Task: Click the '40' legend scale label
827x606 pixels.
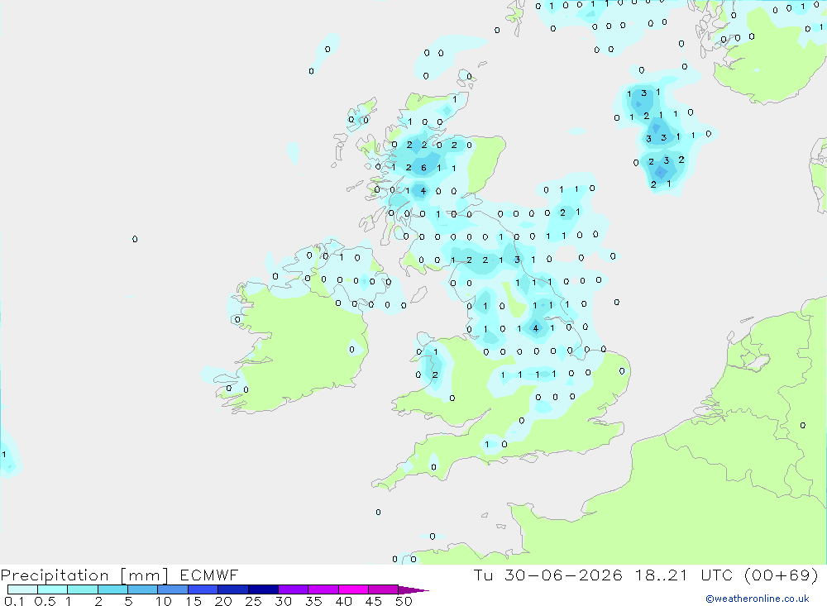Action: point(343,601)
